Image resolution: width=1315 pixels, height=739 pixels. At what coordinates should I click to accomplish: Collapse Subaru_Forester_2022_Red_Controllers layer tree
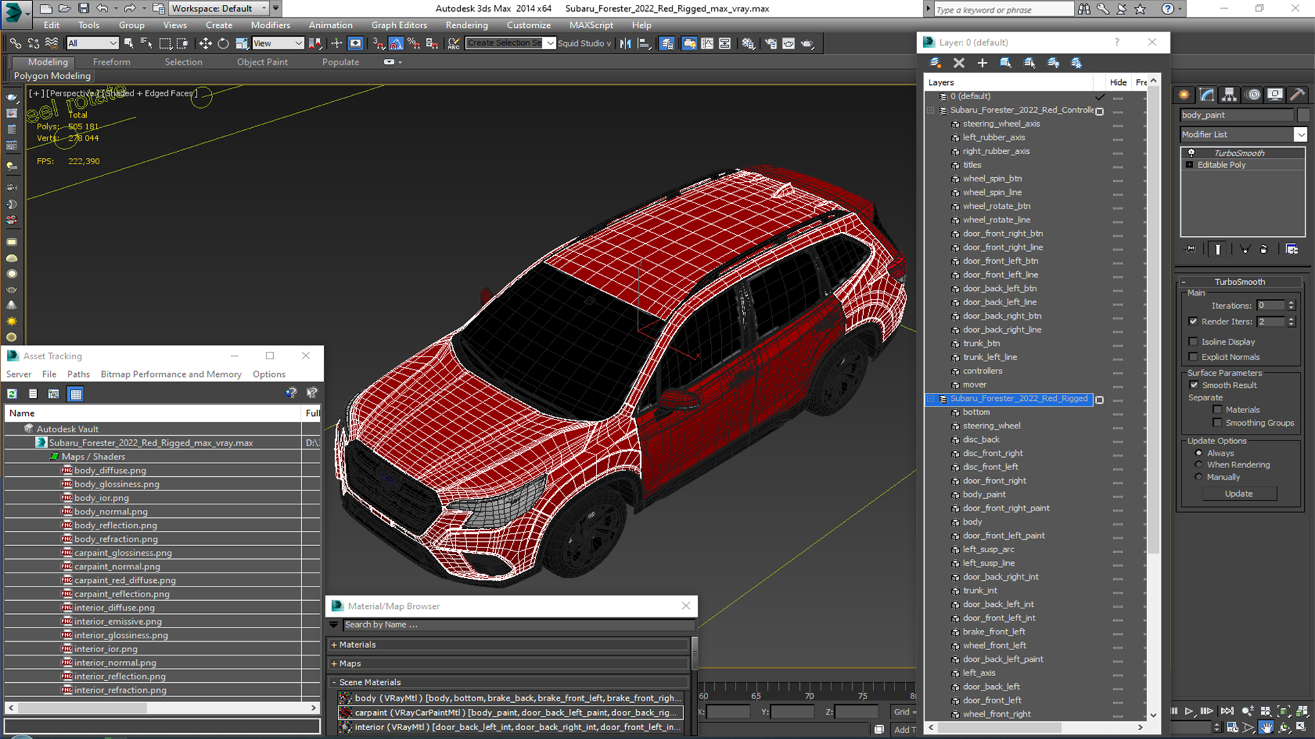(x=931, y=110)
